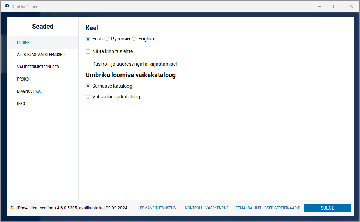Maximize the DigiDoc4 klient window
This screenshot has height=222, width=360.
(x=335, y=6)
